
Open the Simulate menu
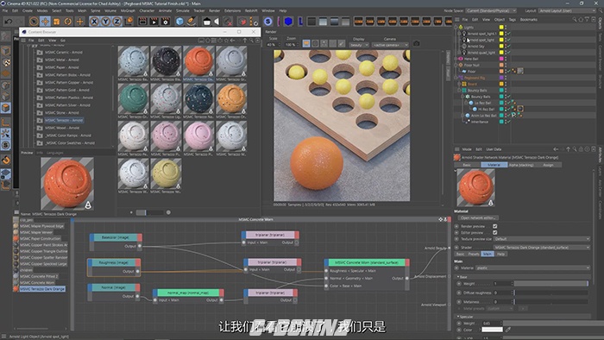pos(183,10)
